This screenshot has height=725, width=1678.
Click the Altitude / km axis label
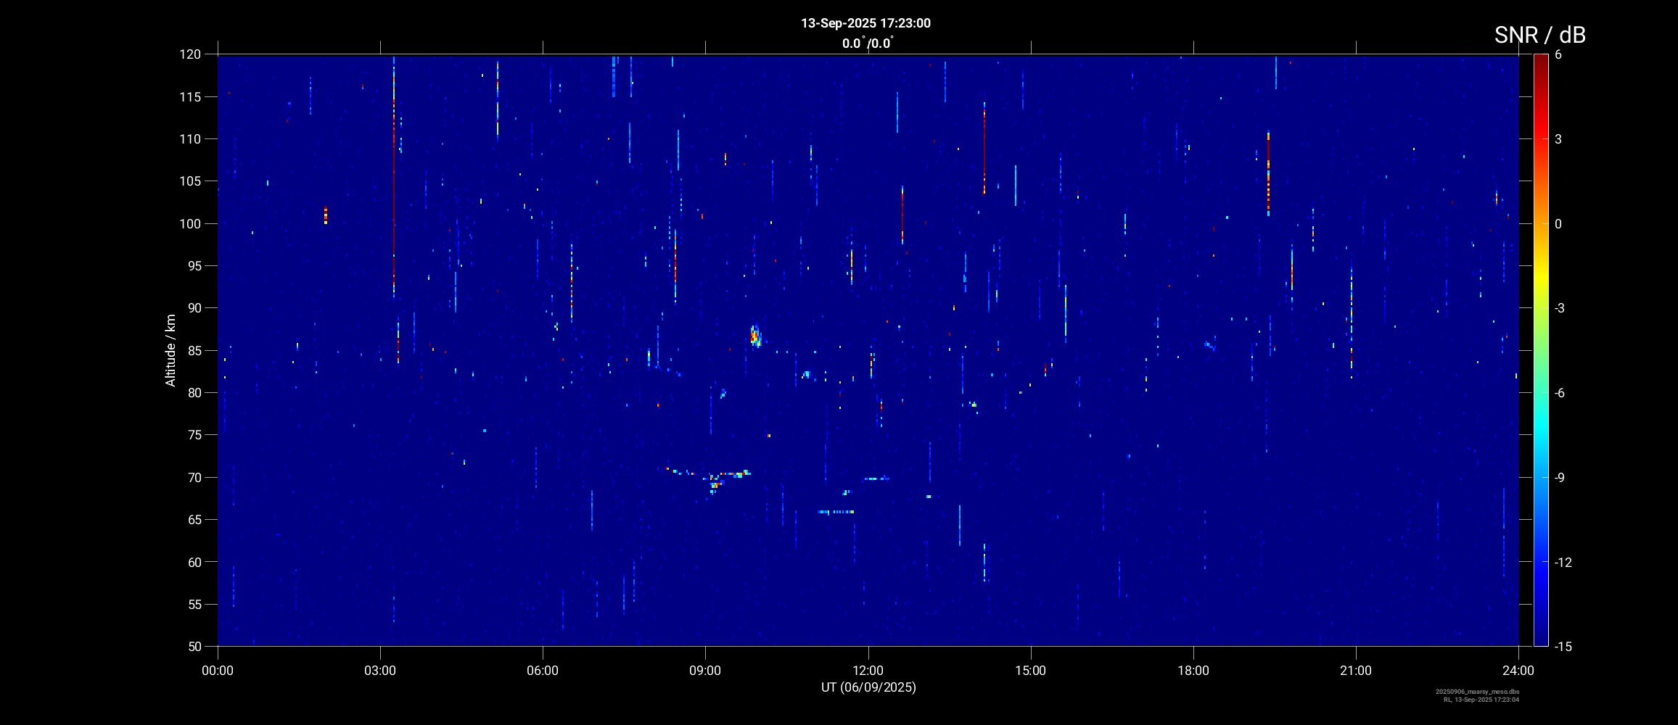[170, 350]
